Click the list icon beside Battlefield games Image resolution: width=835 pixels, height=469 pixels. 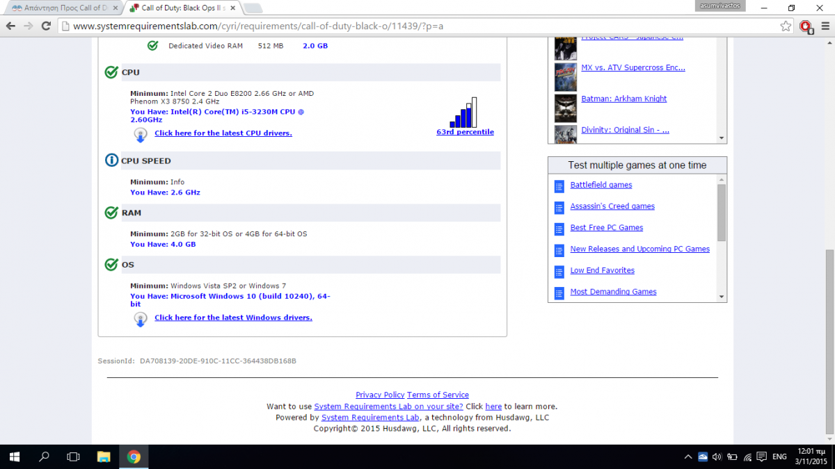[559, 186]
